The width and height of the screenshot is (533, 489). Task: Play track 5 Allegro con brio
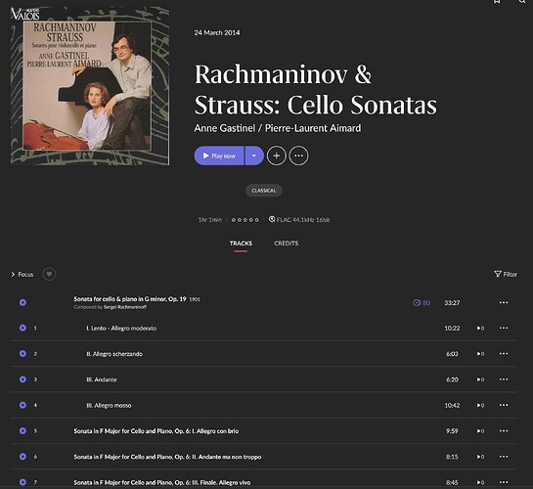coord(22,431)
